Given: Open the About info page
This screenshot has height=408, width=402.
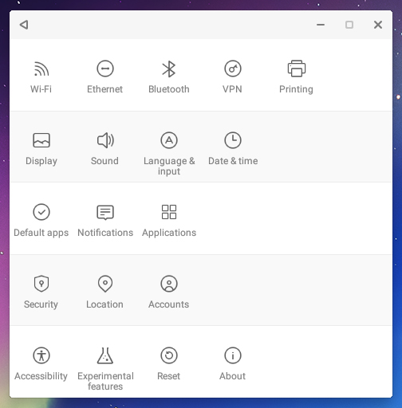Looking at the screenshot, I should tap(233, 364).
